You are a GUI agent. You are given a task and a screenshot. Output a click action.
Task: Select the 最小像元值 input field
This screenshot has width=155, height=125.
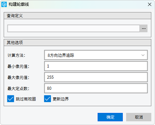coord(96,66)
